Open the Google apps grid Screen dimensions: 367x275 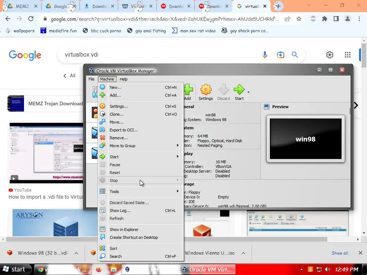tap(348, 55)
